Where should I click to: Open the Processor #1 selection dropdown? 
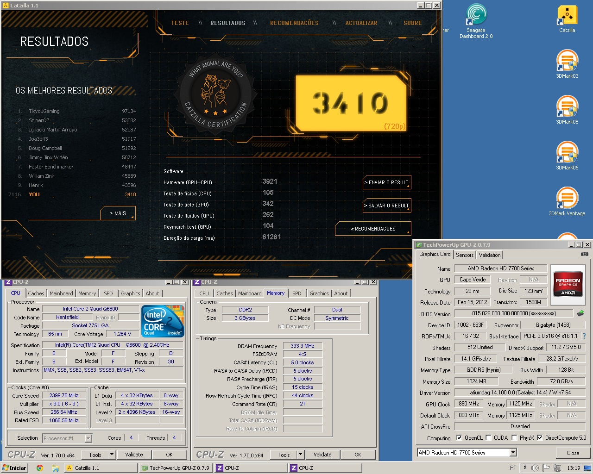pos(88,438)
